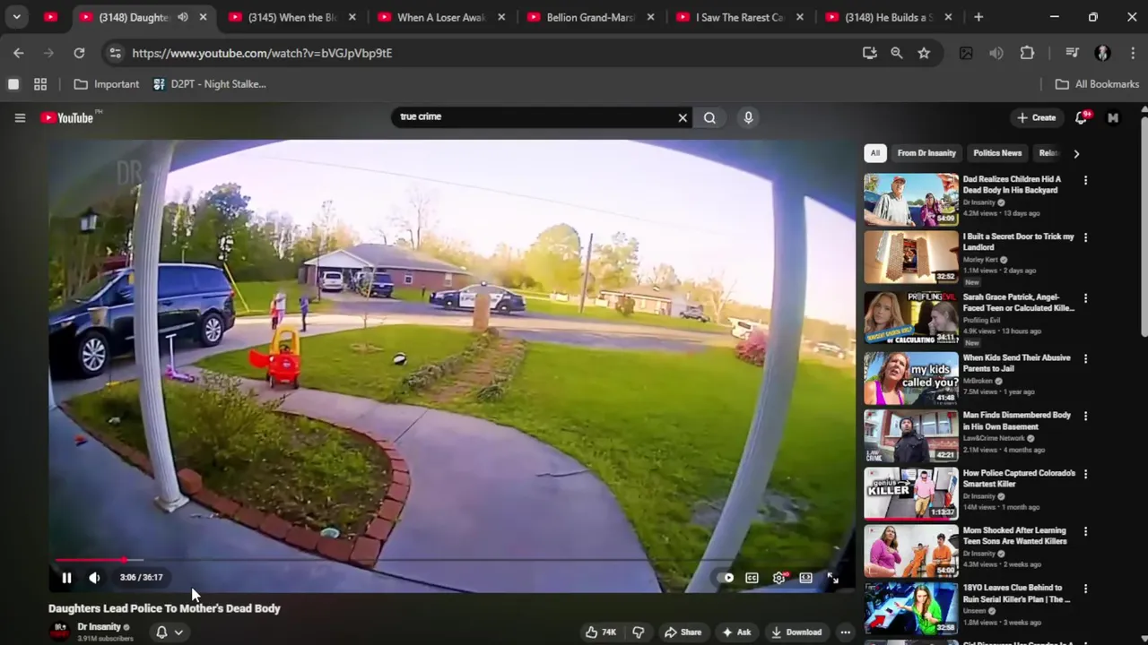Pause the video playback
1148x645 pixels.
pyautogui.click(x=66, y=578)
